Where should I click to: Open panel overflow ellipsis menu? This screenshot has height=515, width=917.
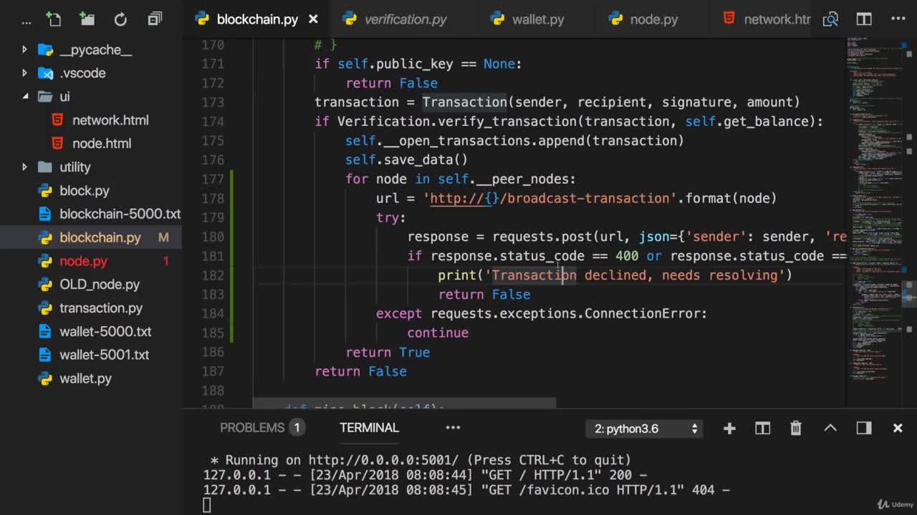tap(453, 428)
